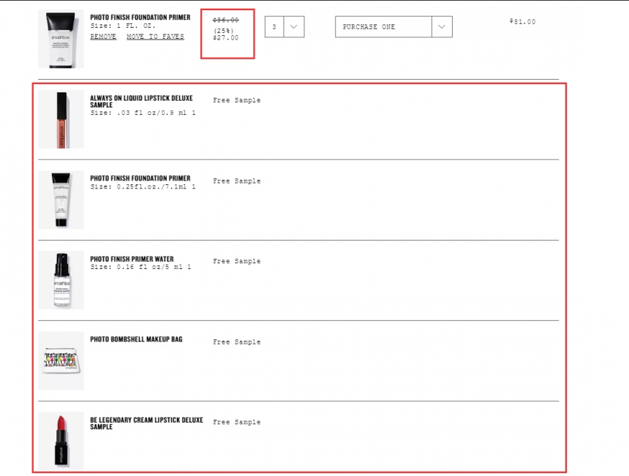Screen dimensions: 629x476
Task: Click Free Sample label for Foundation Primer 0.25fl.oz.
Action: click(237, 181)
